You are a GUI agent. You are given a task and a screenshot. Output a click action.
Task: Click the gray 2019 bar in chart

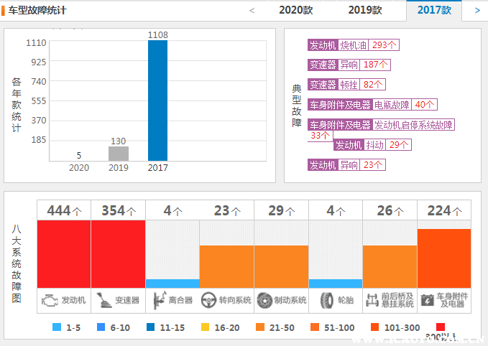(119, 154)
